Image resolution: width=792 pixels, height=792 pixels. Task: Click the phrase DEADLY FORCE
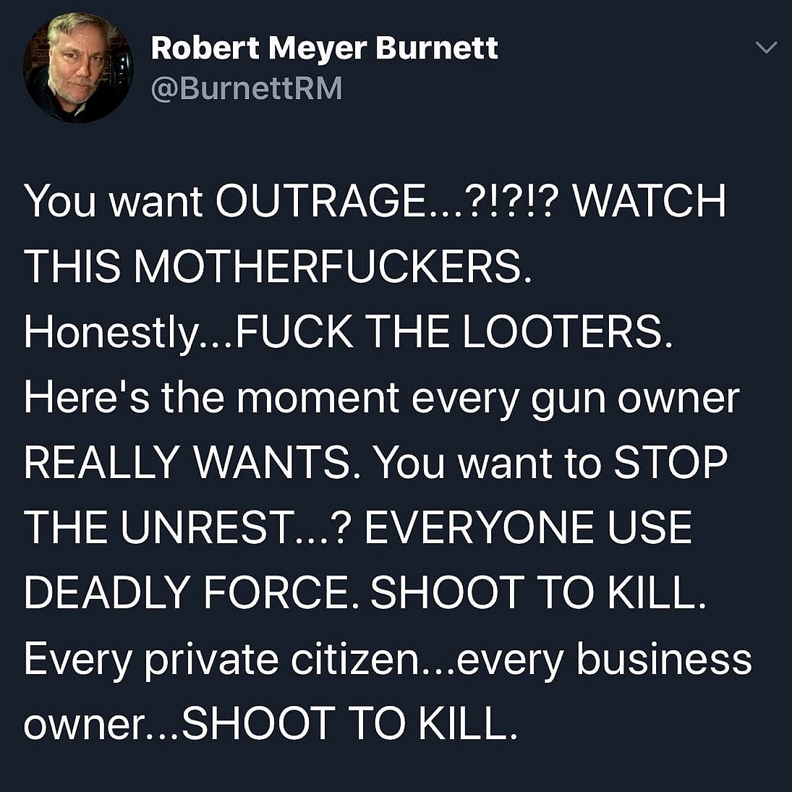[x=187, y=593]
